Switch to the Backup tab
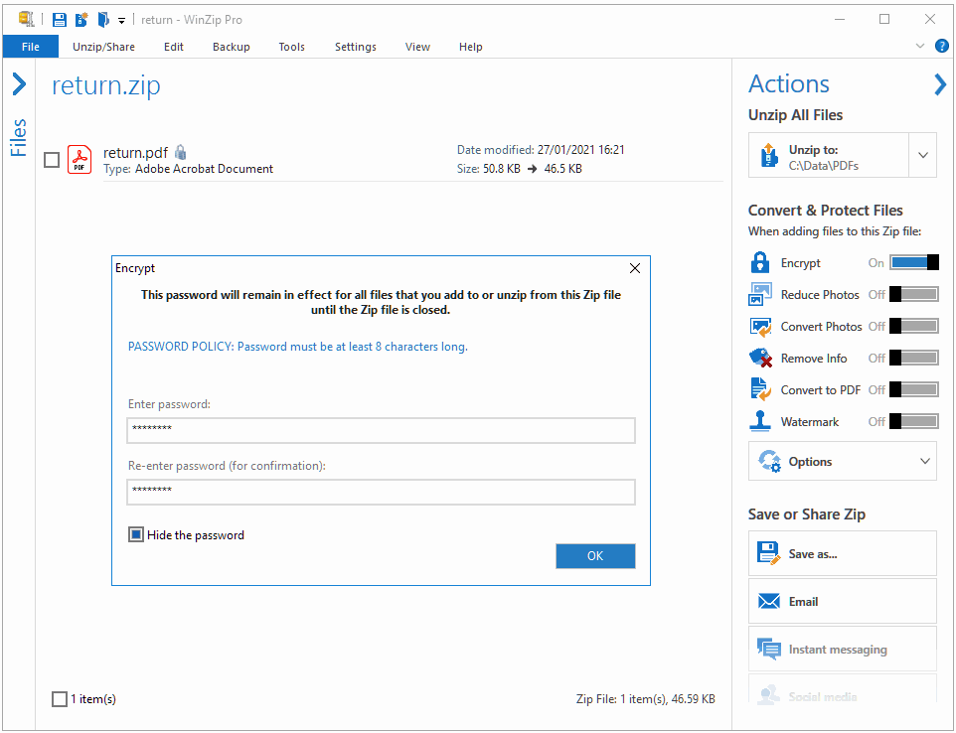This screenshot has width=956, height=733. (232, 47)
